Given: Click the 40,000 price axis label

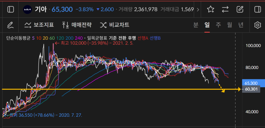Looking at the screenshot, I should click(252, 112).
